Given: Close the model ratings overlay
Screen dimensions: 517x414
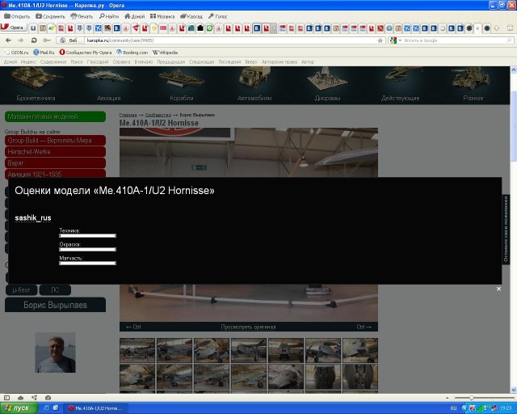Looking at the screenshot, I should [498, 288].
